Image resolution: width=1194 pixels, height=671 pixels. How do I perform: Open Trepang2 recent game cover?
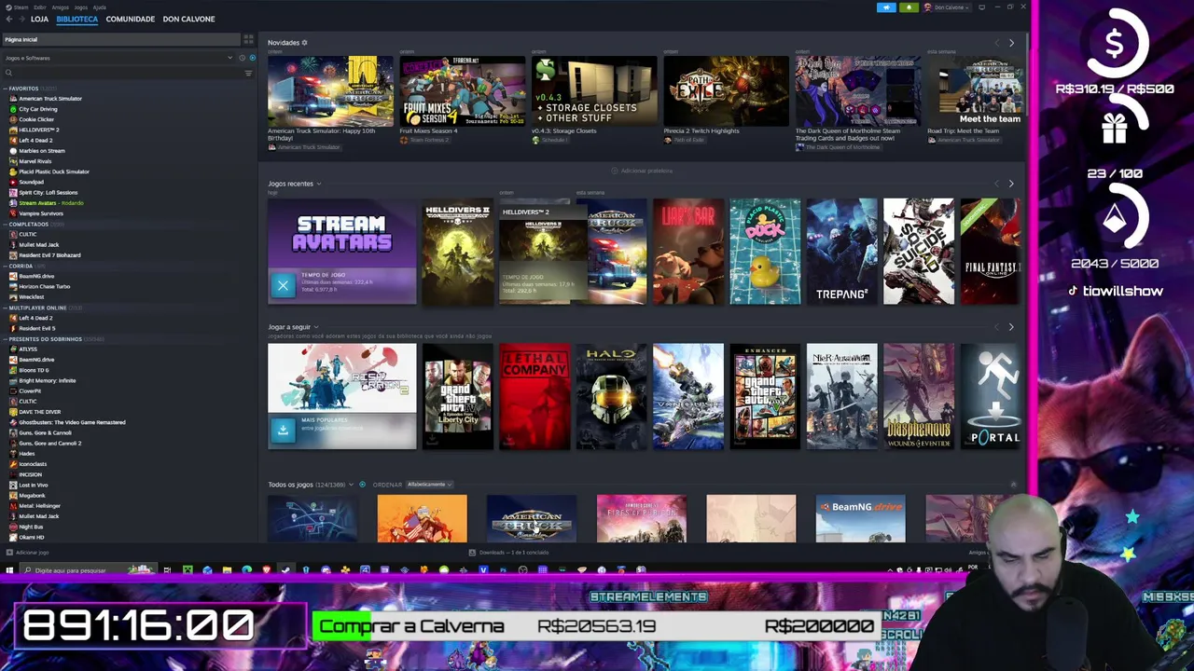coord(841,252)
